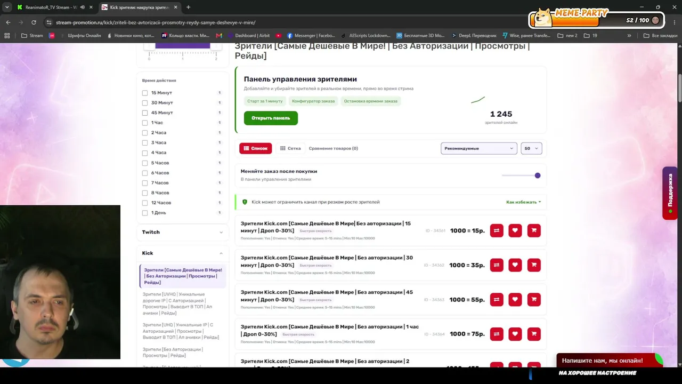This screenshot has height=384, width=682.
Task: Enable the 1 Час duration filter
Action: 145,123
